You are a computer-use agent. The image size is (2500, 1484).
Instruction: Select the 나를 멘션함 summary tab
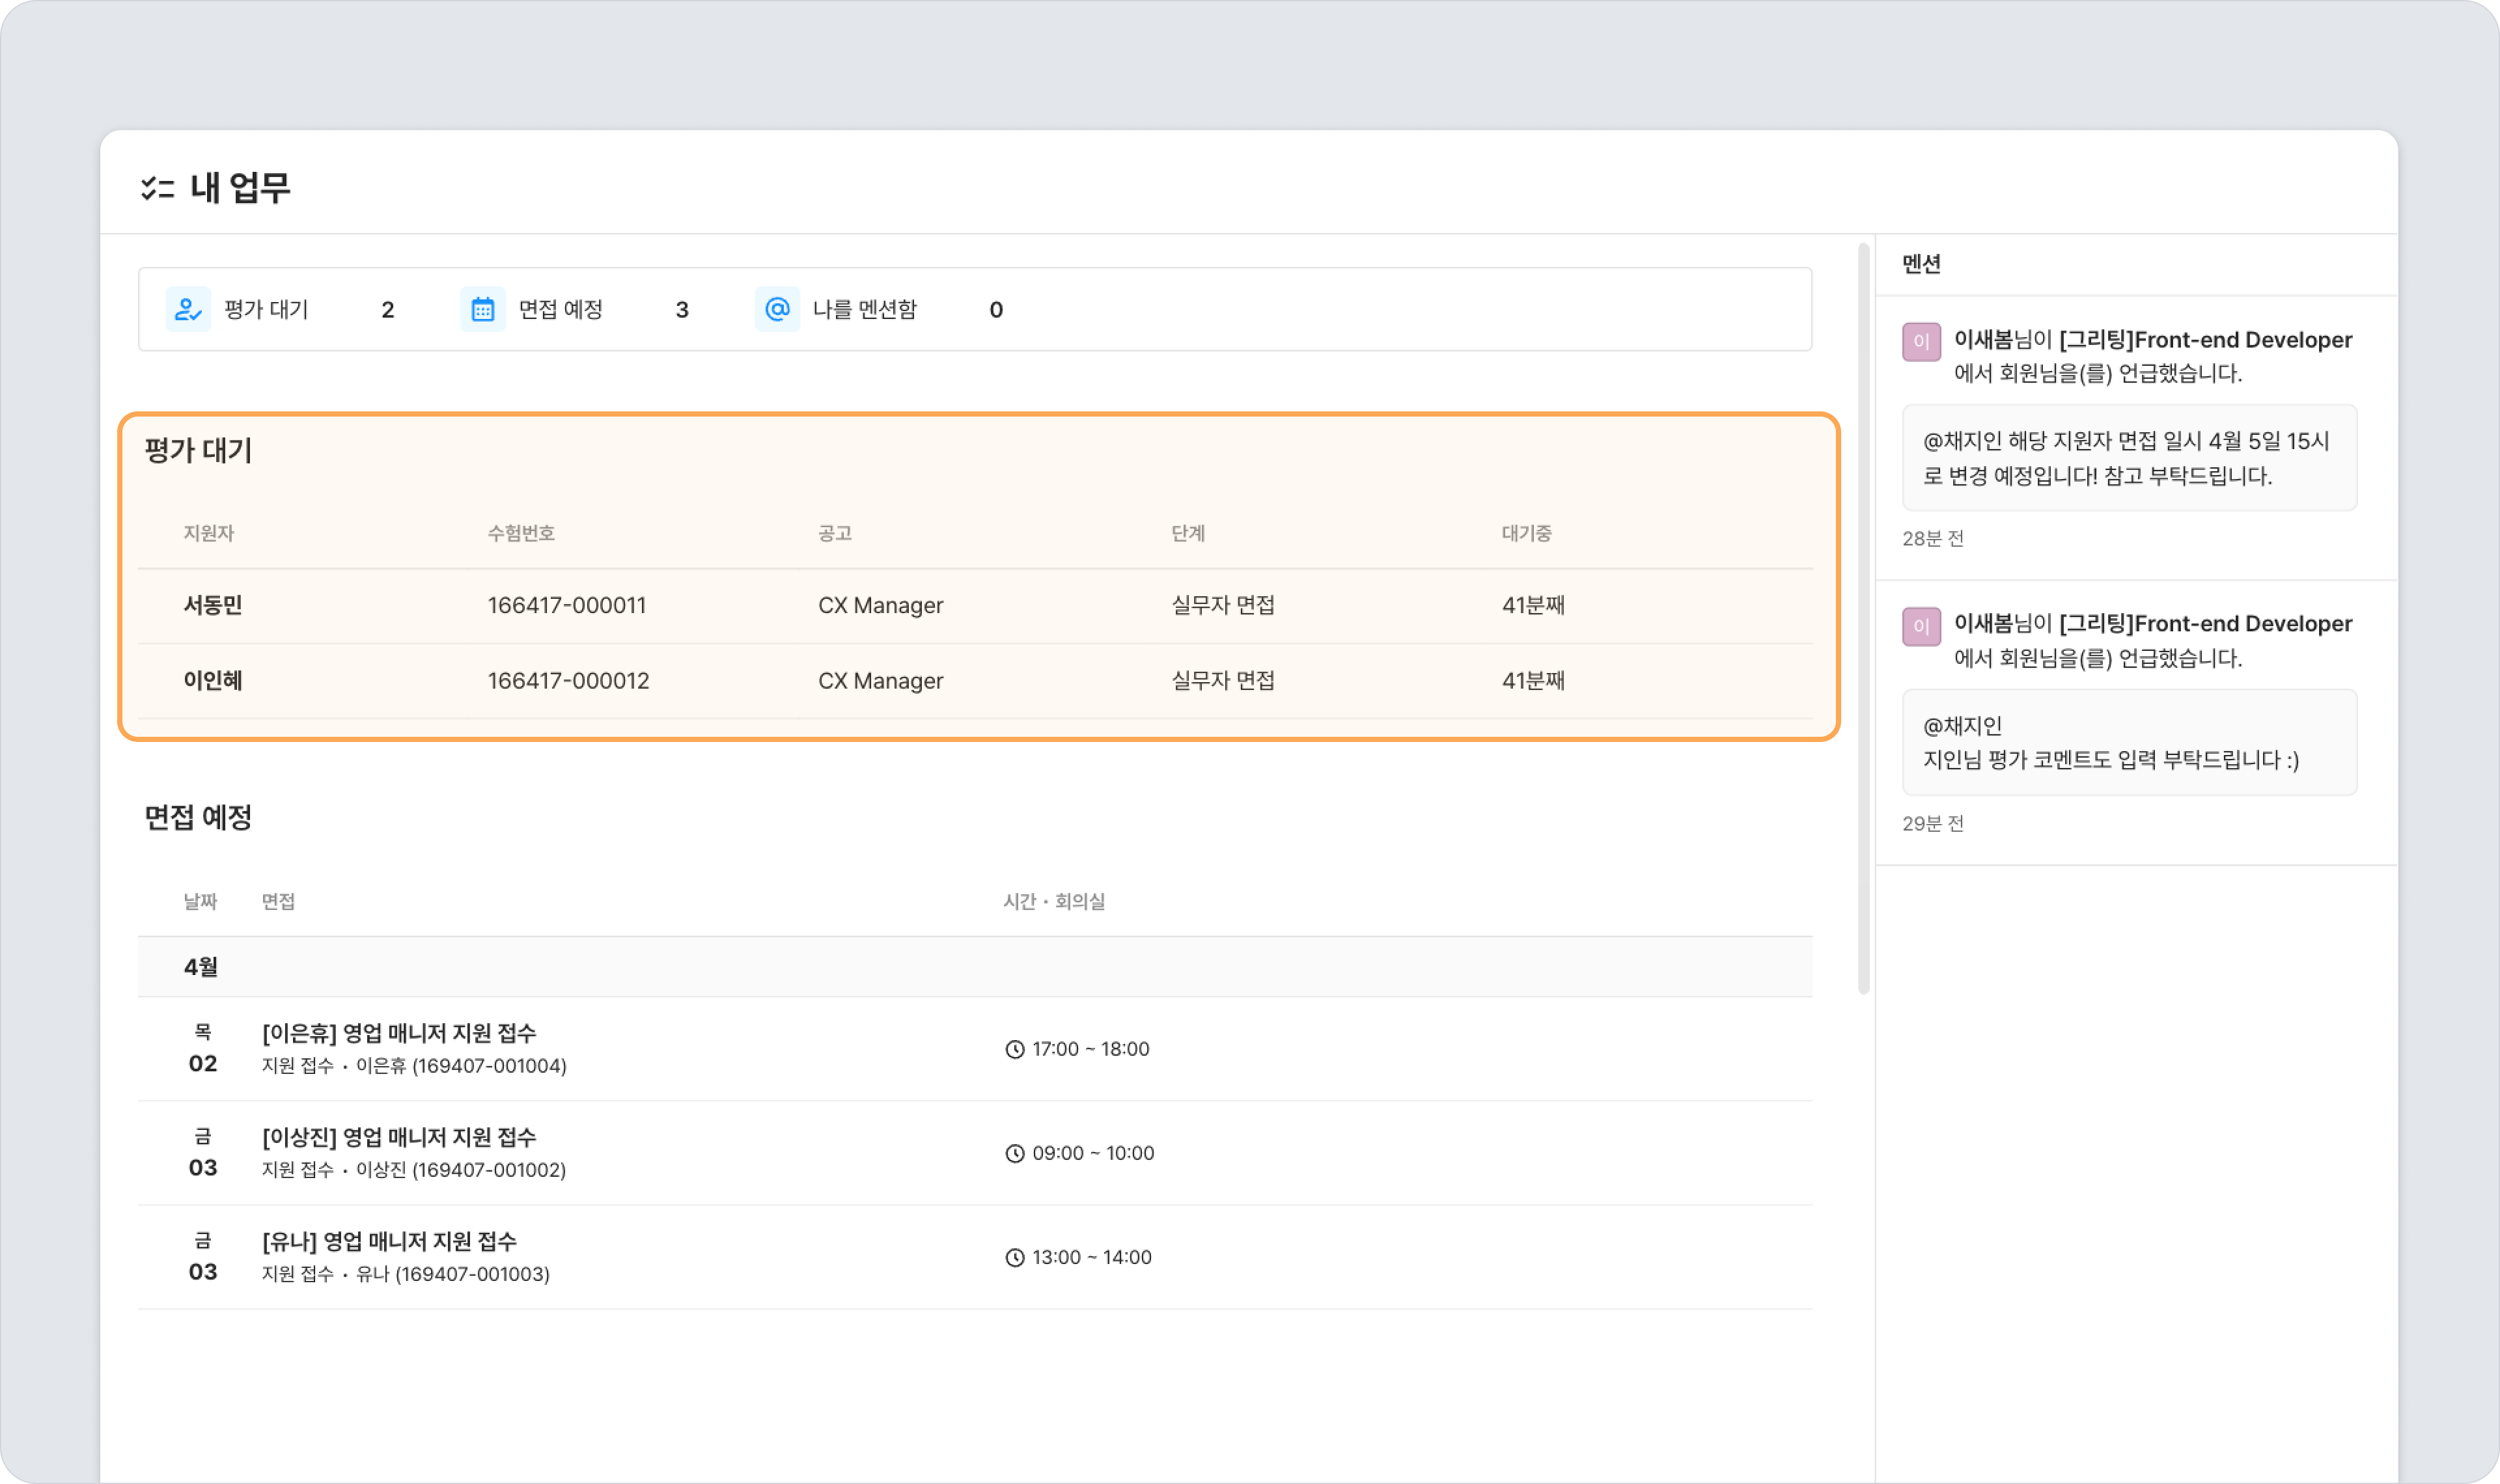[x=864, y=310]
